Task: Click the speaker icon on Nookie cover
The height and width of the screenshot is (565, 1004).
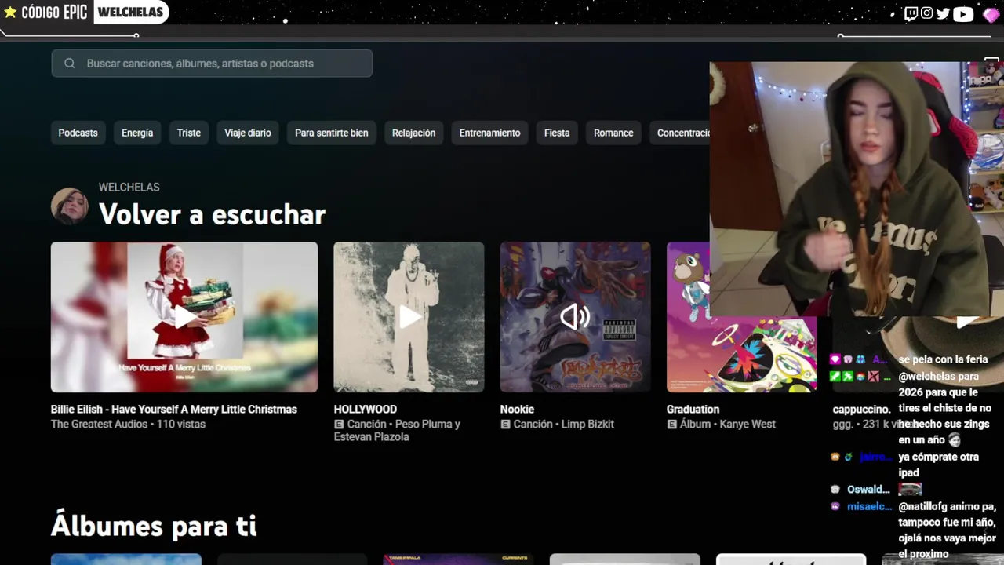Action: 575,317
